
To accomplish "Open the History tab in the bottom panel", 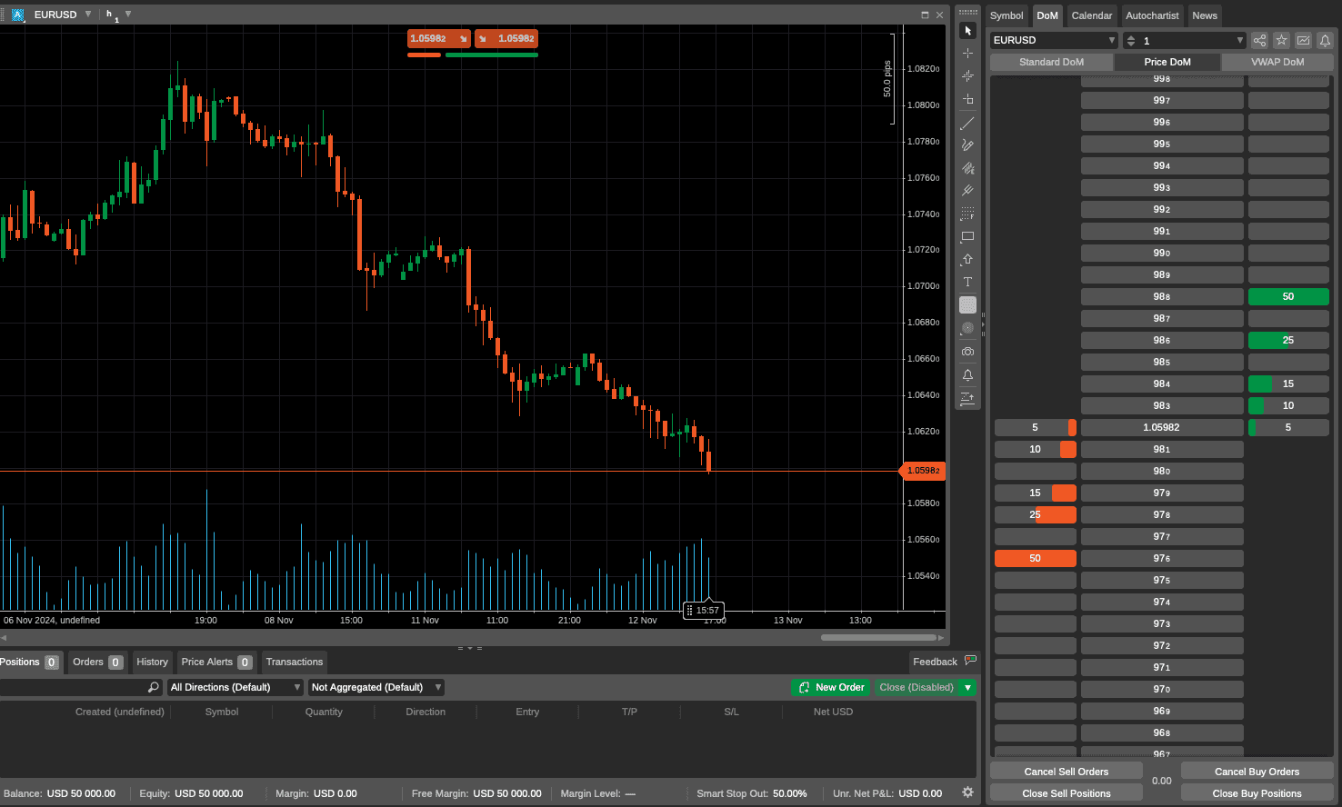I will click(152, 662).
